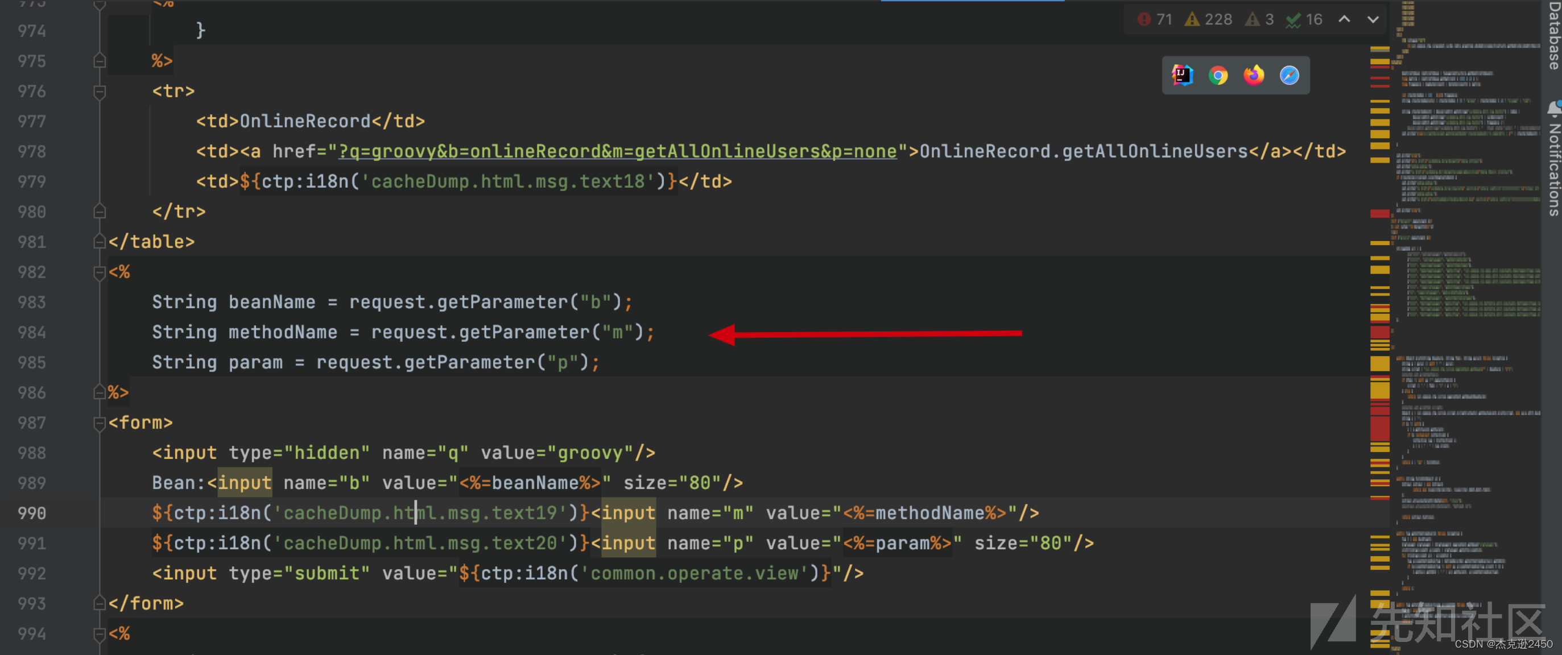1562x655 pixels.
Task: Follow the onlineRecord getAllOnlineUsers href link
Action: (617, 151)
